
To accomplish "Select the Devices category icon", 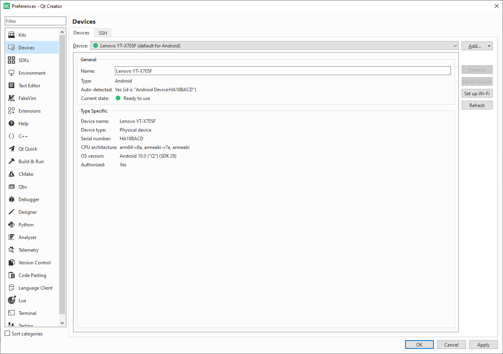I will 11,48.
